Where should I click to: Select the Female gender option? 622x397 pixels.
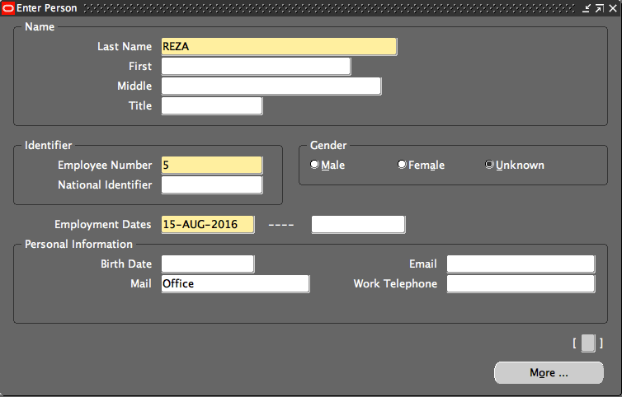point(402,165)
